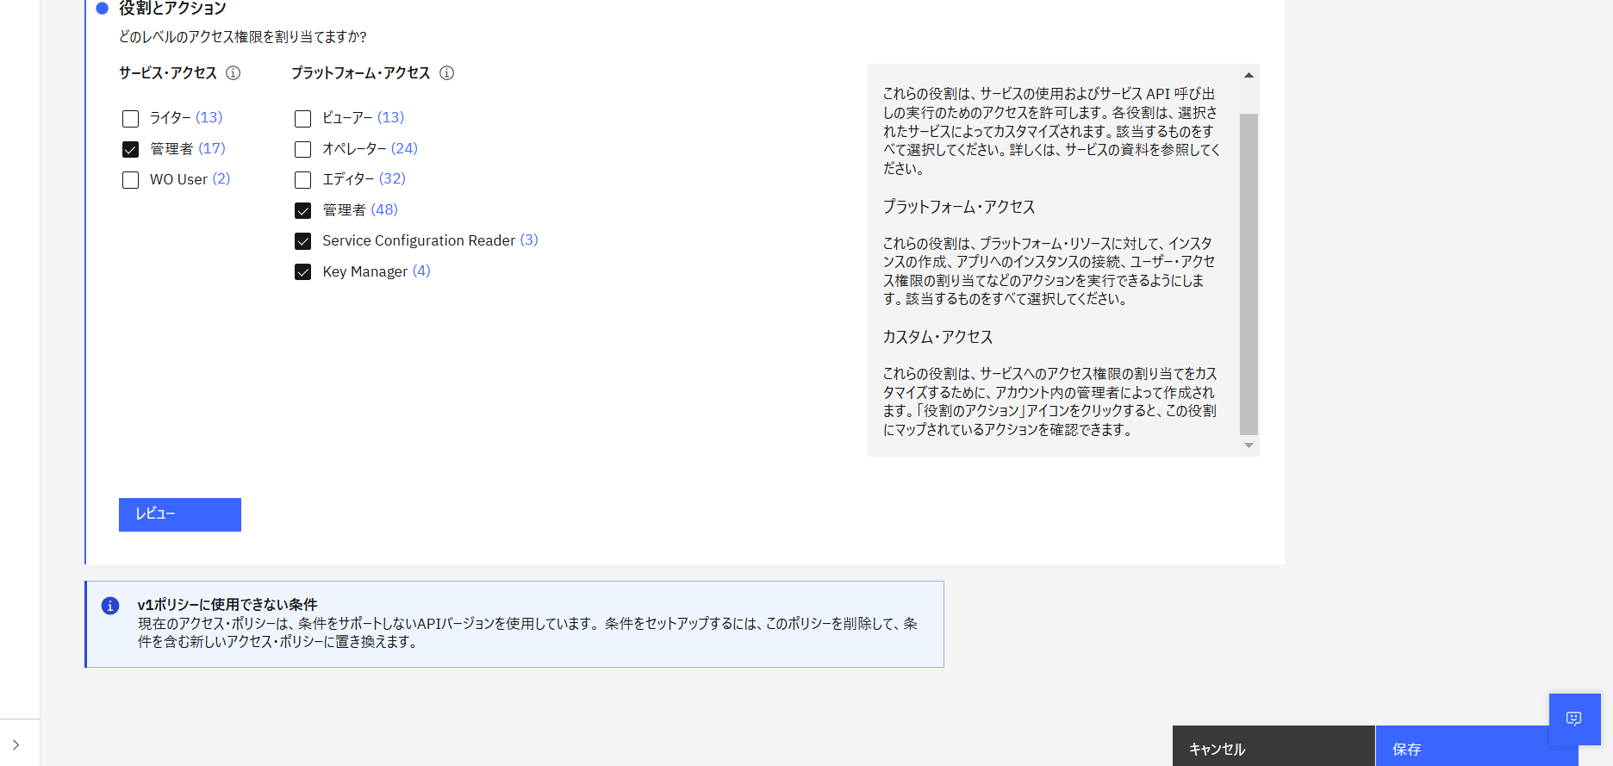
Task: Uncheck the 管理者 service access checkbox
Action: [x=131, y=150]
